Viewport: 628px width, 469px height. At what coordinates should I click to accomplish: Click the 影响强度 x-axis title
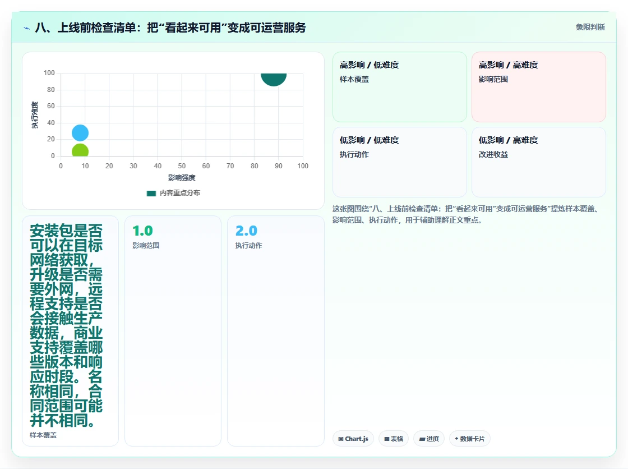(x=182, y=178)
